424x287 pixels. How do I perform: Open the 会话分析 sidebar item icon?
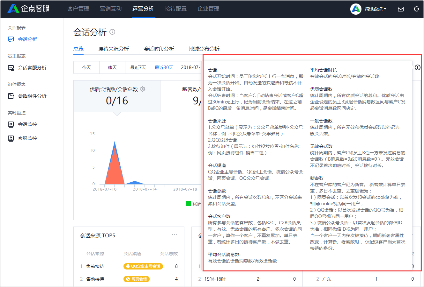click(11, 39)
